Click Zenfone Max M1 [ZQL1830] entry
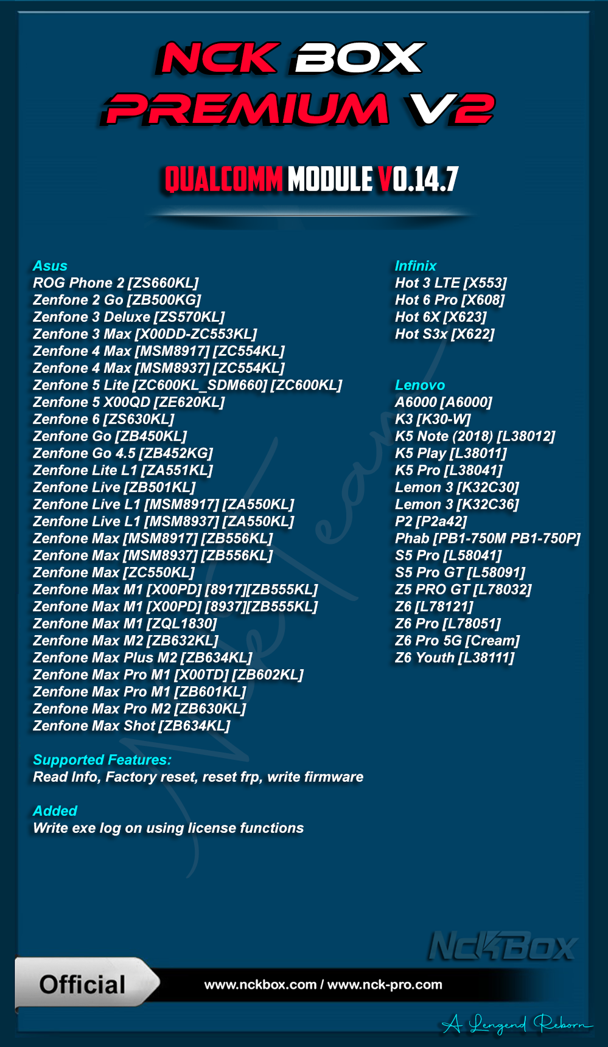This screenshot has width=608, height=1047. coord(125,624)
